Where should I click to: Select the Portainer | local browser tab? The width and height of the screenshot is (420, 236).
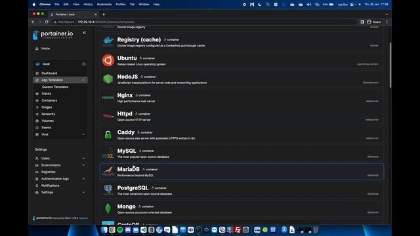73,14
